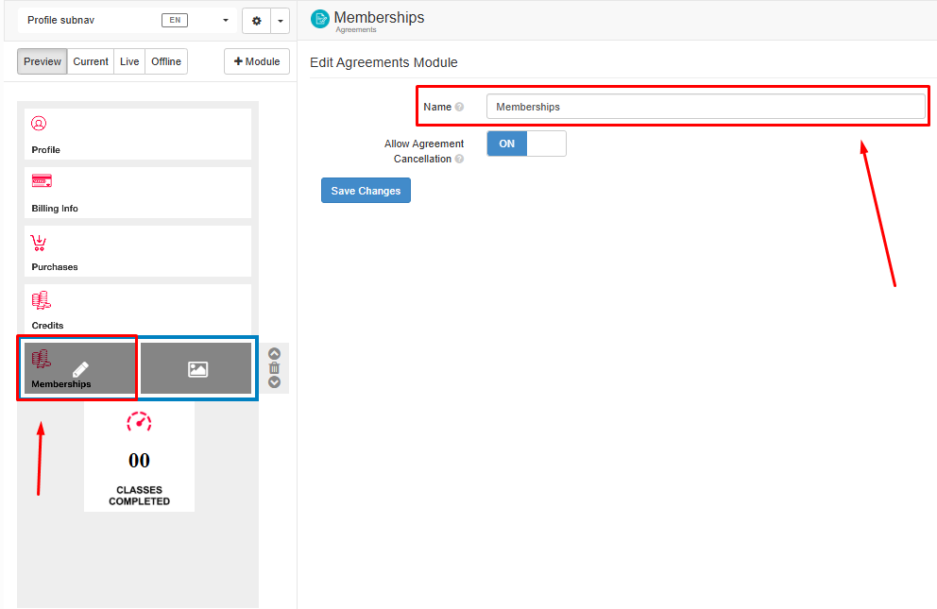
Task: Click the pencil edit icon on Memberships
Action: click(80, 369)
